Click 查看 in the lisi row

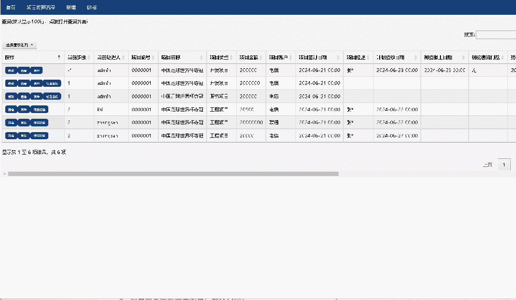point(11,109)
